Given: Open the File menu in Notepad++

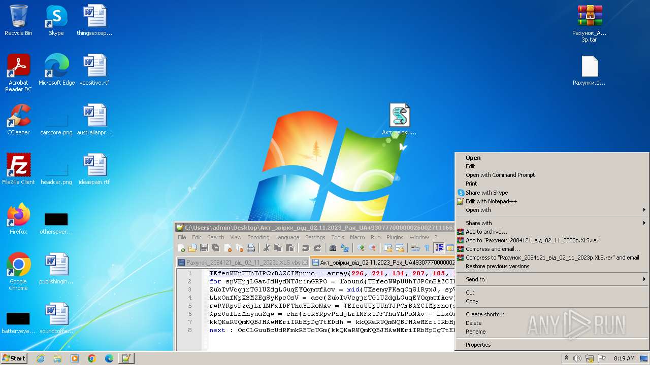Looking at the screenshot, I should [182, 237].
